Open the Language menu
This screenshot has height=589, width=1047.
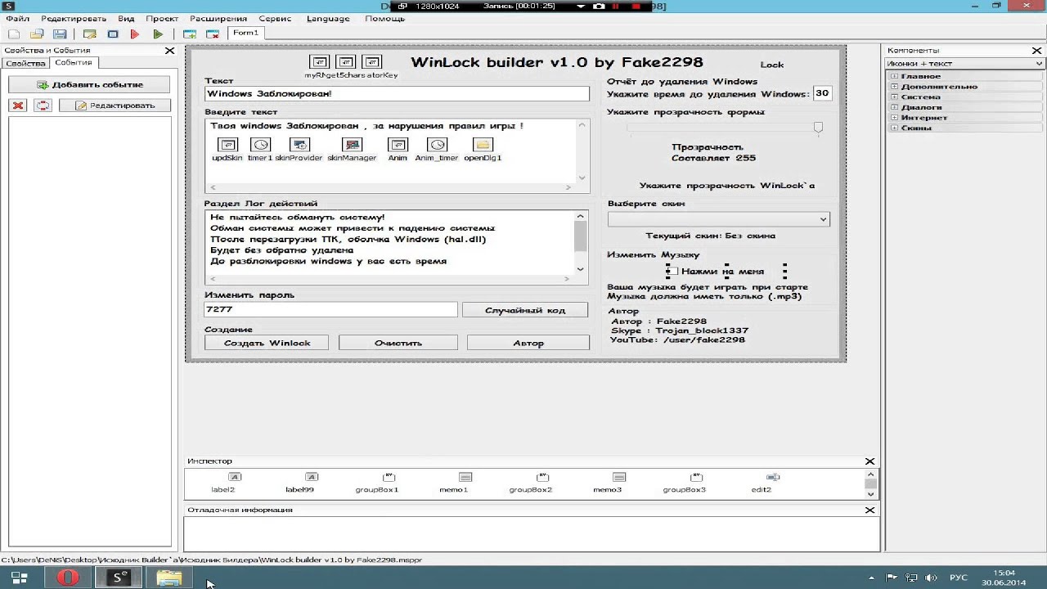click(328, 18)
